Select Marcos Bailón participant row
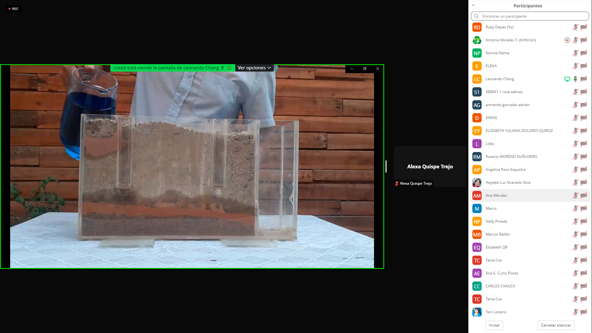 [x=530, y=234]
